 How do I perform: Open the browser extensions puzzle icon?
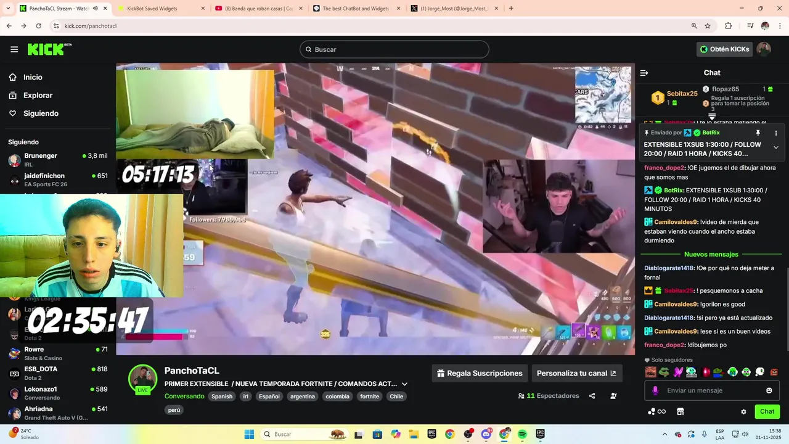[x=729, y=26]
